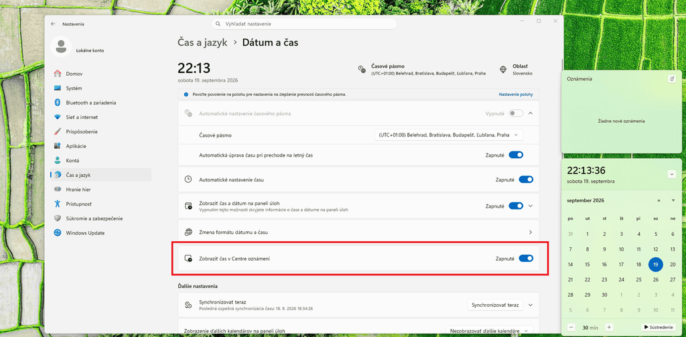Click the Windows Update sidebar icon
The image size is (686, 337).
[58, 233]
